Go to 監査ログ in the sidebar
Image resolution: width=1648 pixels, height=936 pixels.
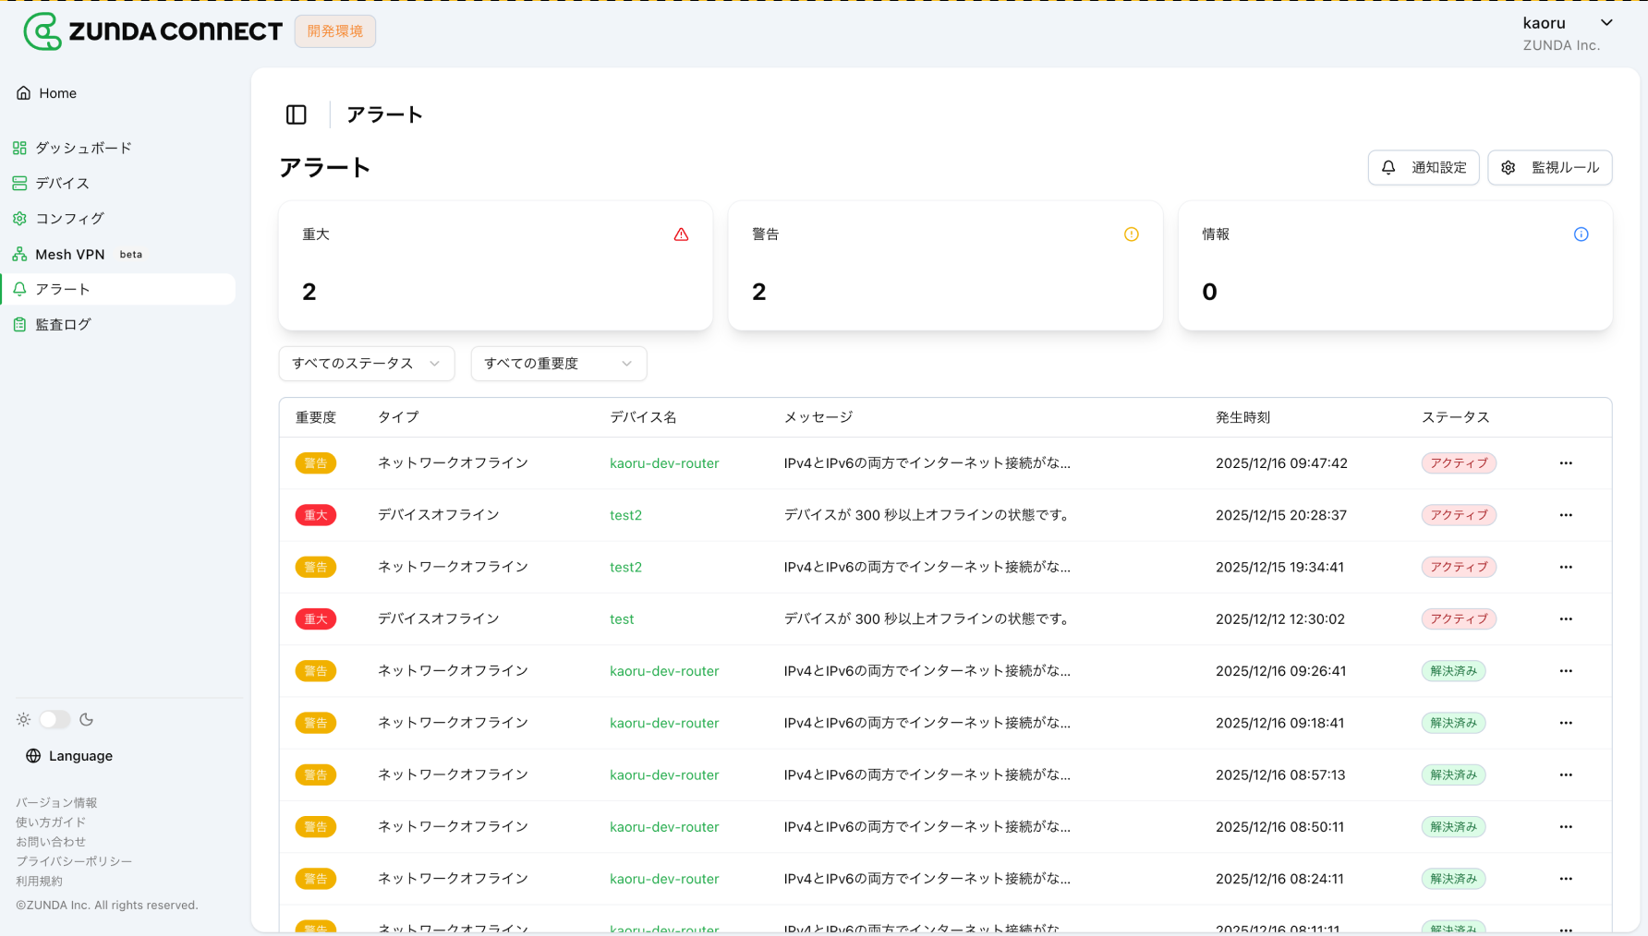tap(63, 325)
